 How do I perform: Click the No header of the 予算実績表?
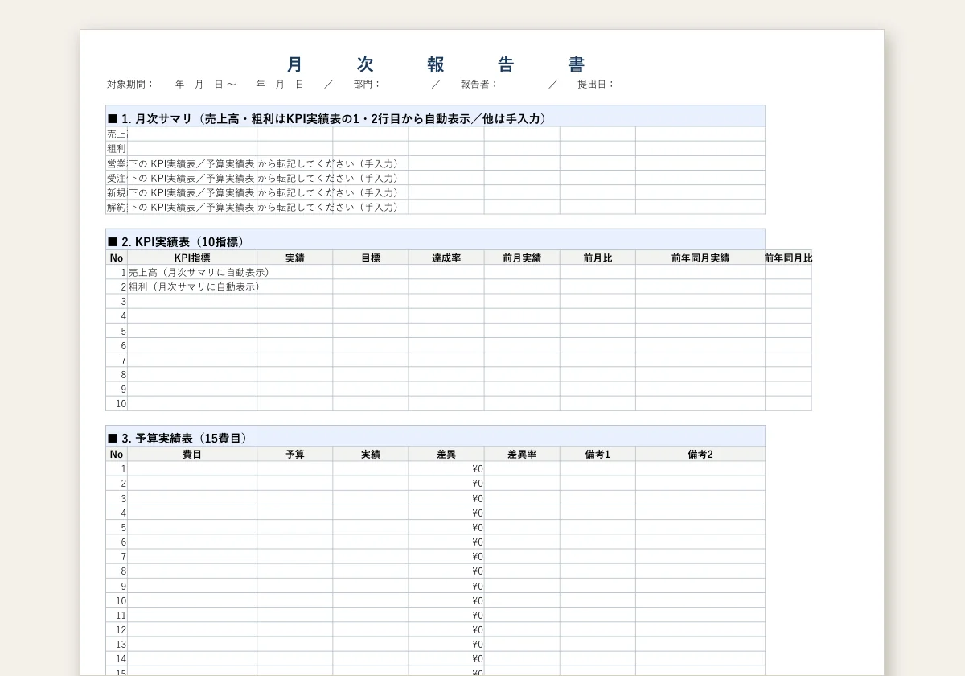point(117,455)
